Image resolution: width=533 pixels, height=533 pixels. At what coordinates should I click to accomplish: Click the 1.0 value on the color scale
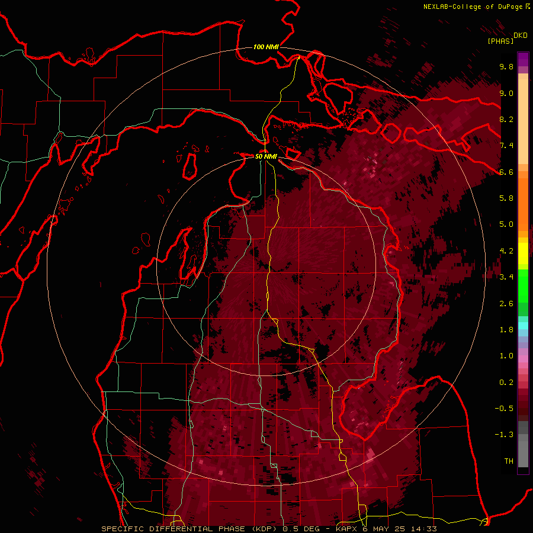(x=506, y=356)
